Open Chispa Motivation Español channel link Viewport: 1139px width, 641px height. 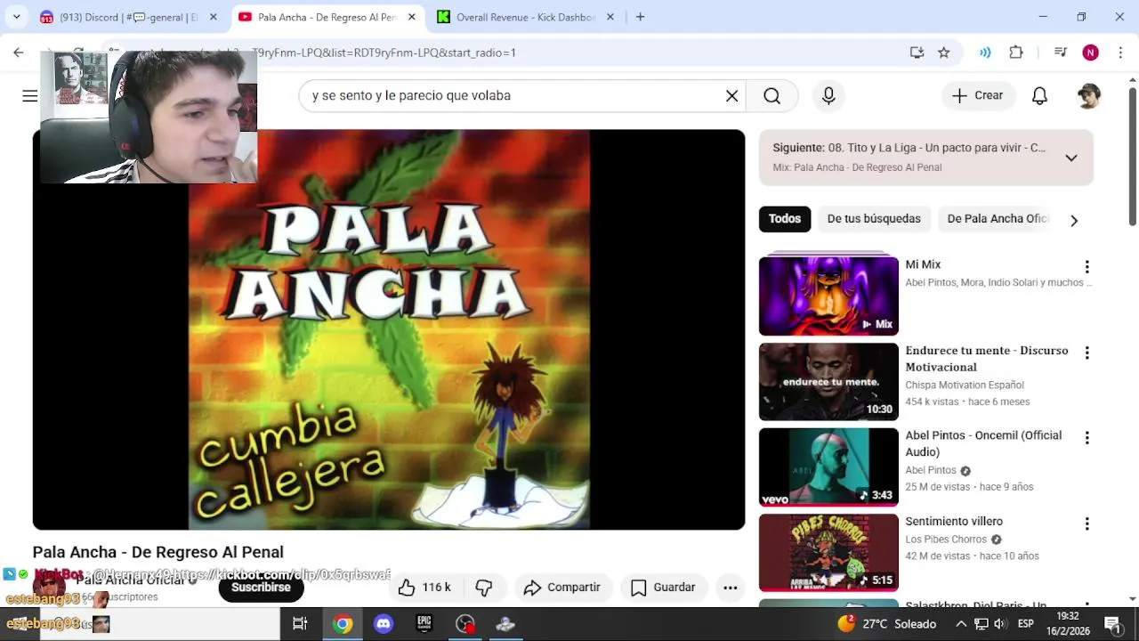pos(965,385)
